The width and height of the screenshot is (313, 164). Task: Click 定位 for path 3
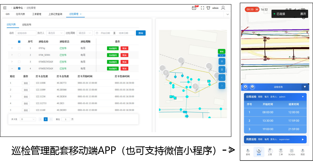pyautogui.click(x=26, y=97)
